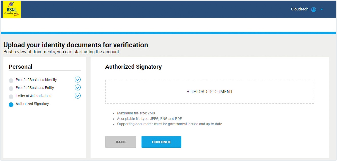Click the BSNL logo
This screenshot has height=161, width=337.
coord(11,9)
